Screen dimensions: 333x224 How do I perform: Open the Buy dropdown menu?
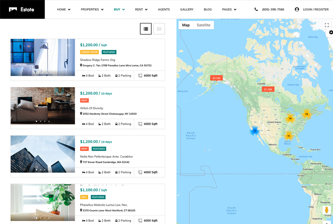pos(119,9)
